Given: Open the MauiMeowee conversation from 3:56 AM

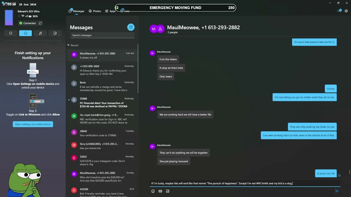Looking at the screenshot, I should [x=102, y=56].
